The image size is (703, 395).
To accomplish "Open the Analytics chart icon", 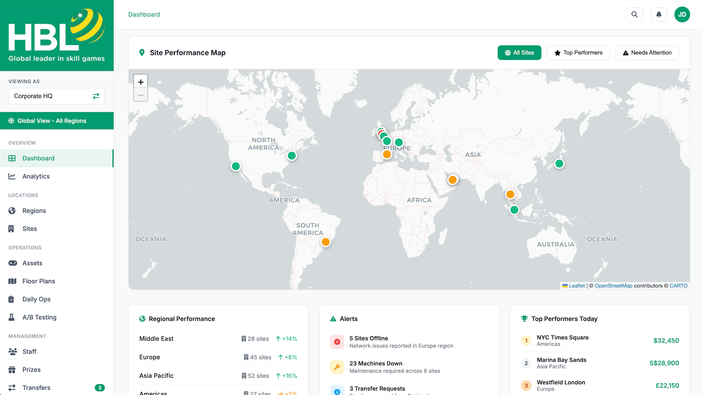I will point(12,176).
